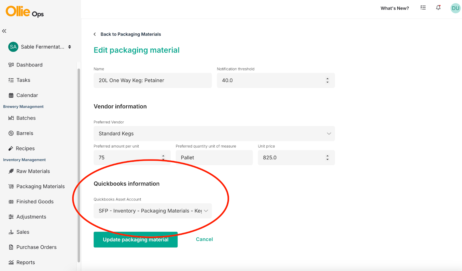The height and width of the screenshot is (271, 462).
Task: Click the Name input field
Action: click(152, 80)
